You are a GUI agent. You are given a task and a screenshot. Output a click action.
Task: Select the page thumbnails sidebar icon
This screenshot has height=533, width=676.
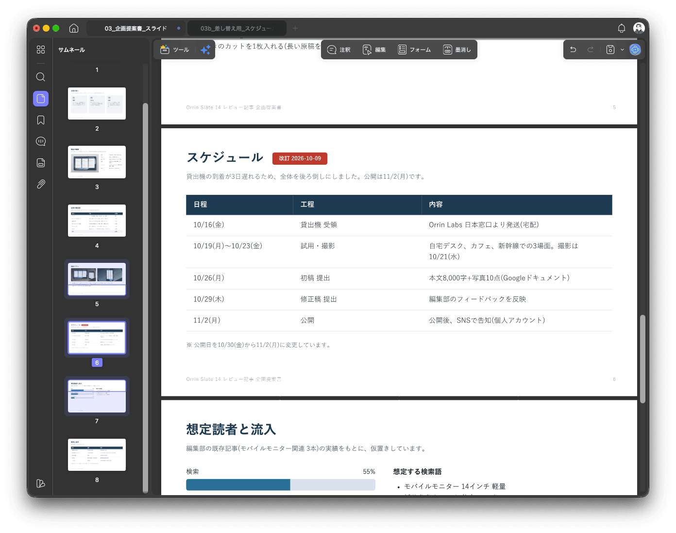(x=41, y=99)
